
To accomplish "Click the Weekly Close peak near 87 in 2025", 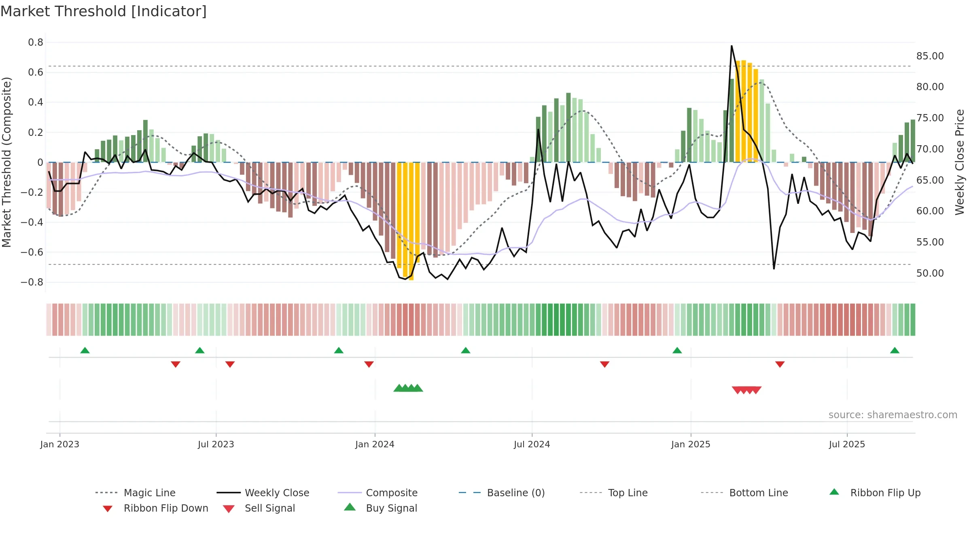I will 731,46.
